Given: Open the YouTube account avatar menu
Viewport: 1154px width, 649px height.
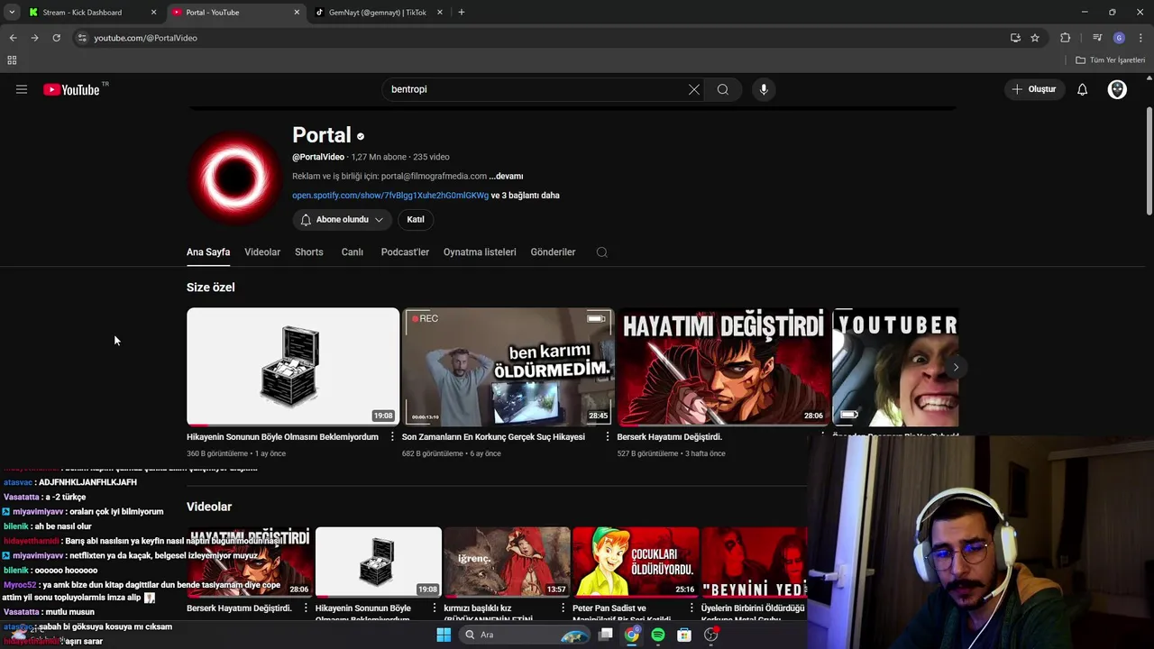Looking at the screenshot, I should [1117, 89].
